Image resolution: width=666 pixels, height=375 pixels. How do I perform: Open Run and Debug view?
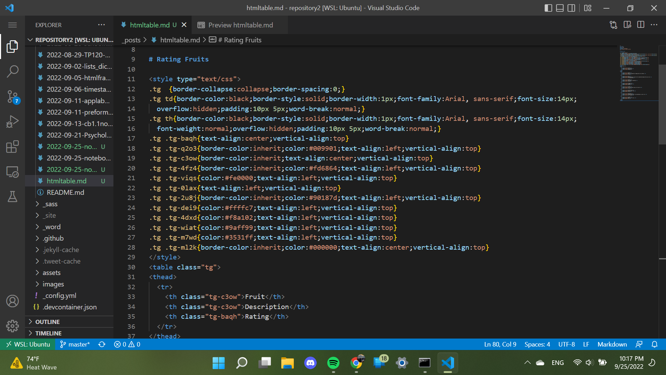(x=12, y=122)
